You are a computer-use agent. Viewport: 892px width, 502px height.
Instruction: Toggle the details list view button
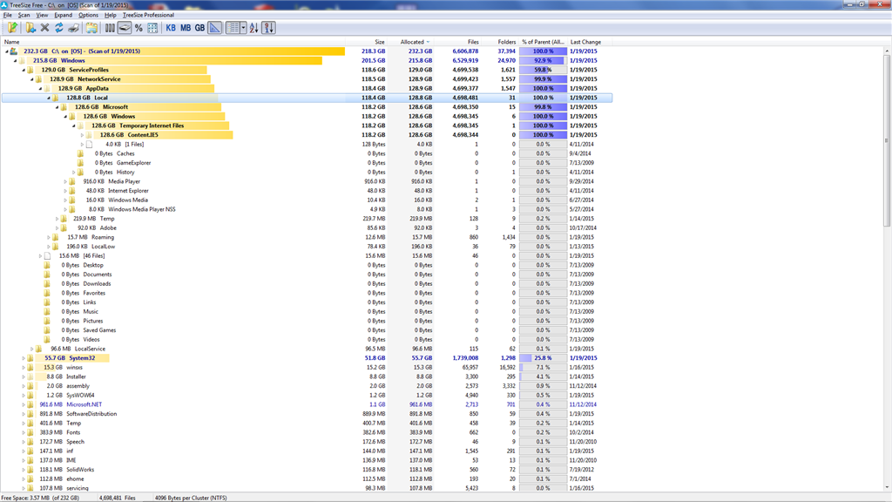coord(233,27)
